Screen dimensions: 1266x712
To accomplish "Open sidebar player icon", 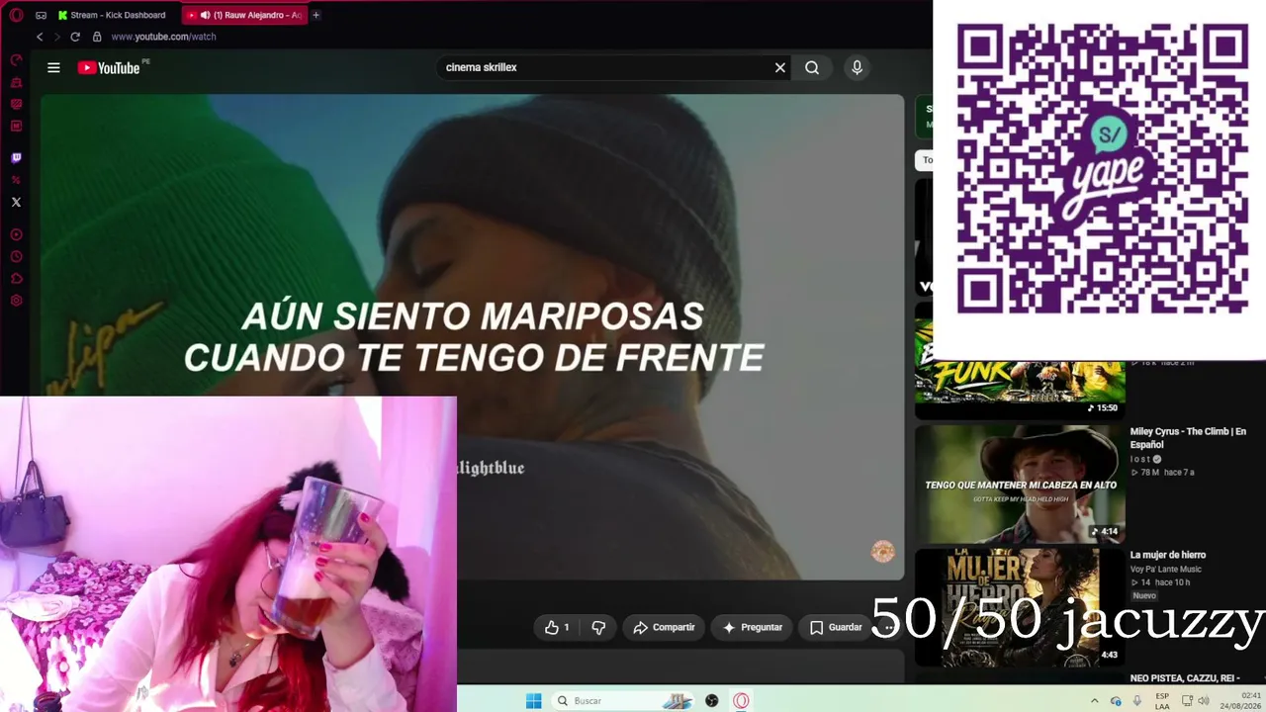I will tap(16, 235).
